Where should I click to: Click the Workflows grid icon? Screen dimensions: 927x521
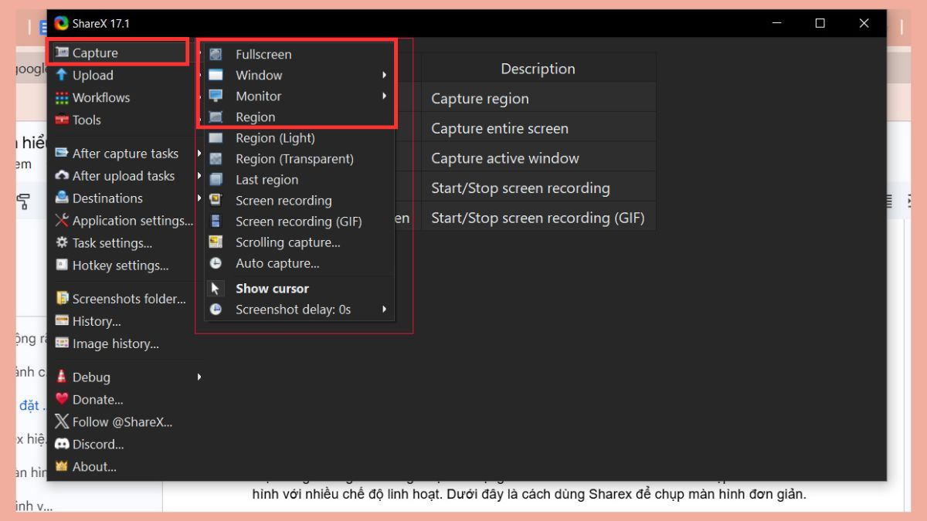point(62,97)
